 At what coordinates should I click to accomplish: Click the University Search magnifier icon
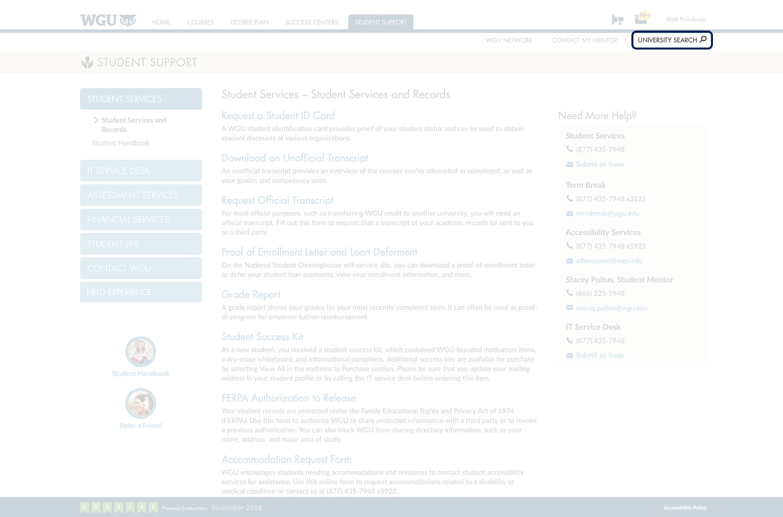(703, 40)
